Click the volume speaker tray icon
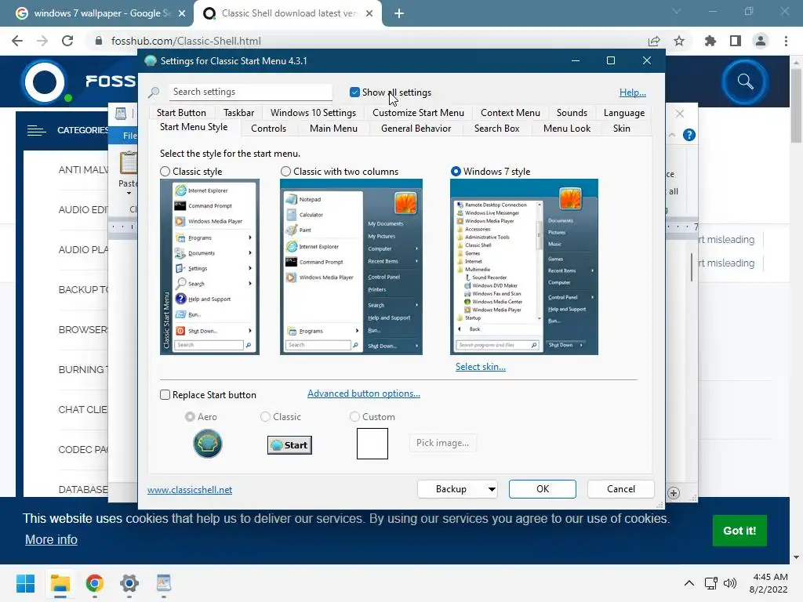 (730, 583)
